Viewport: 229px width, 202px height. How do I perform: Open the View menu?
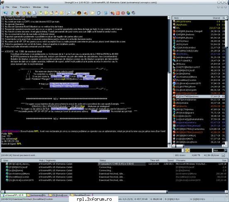click(15, 7)
